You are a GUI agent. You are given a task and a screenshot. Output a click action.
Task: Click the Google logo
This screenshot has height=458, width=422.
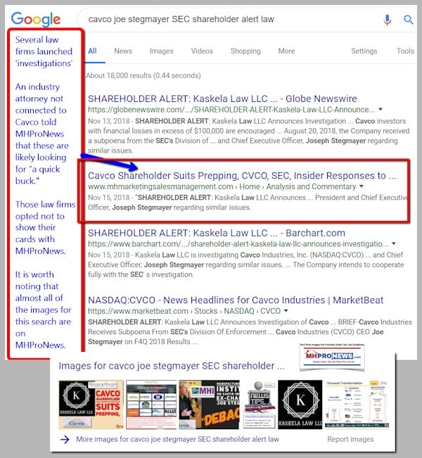tap(36, 19)
